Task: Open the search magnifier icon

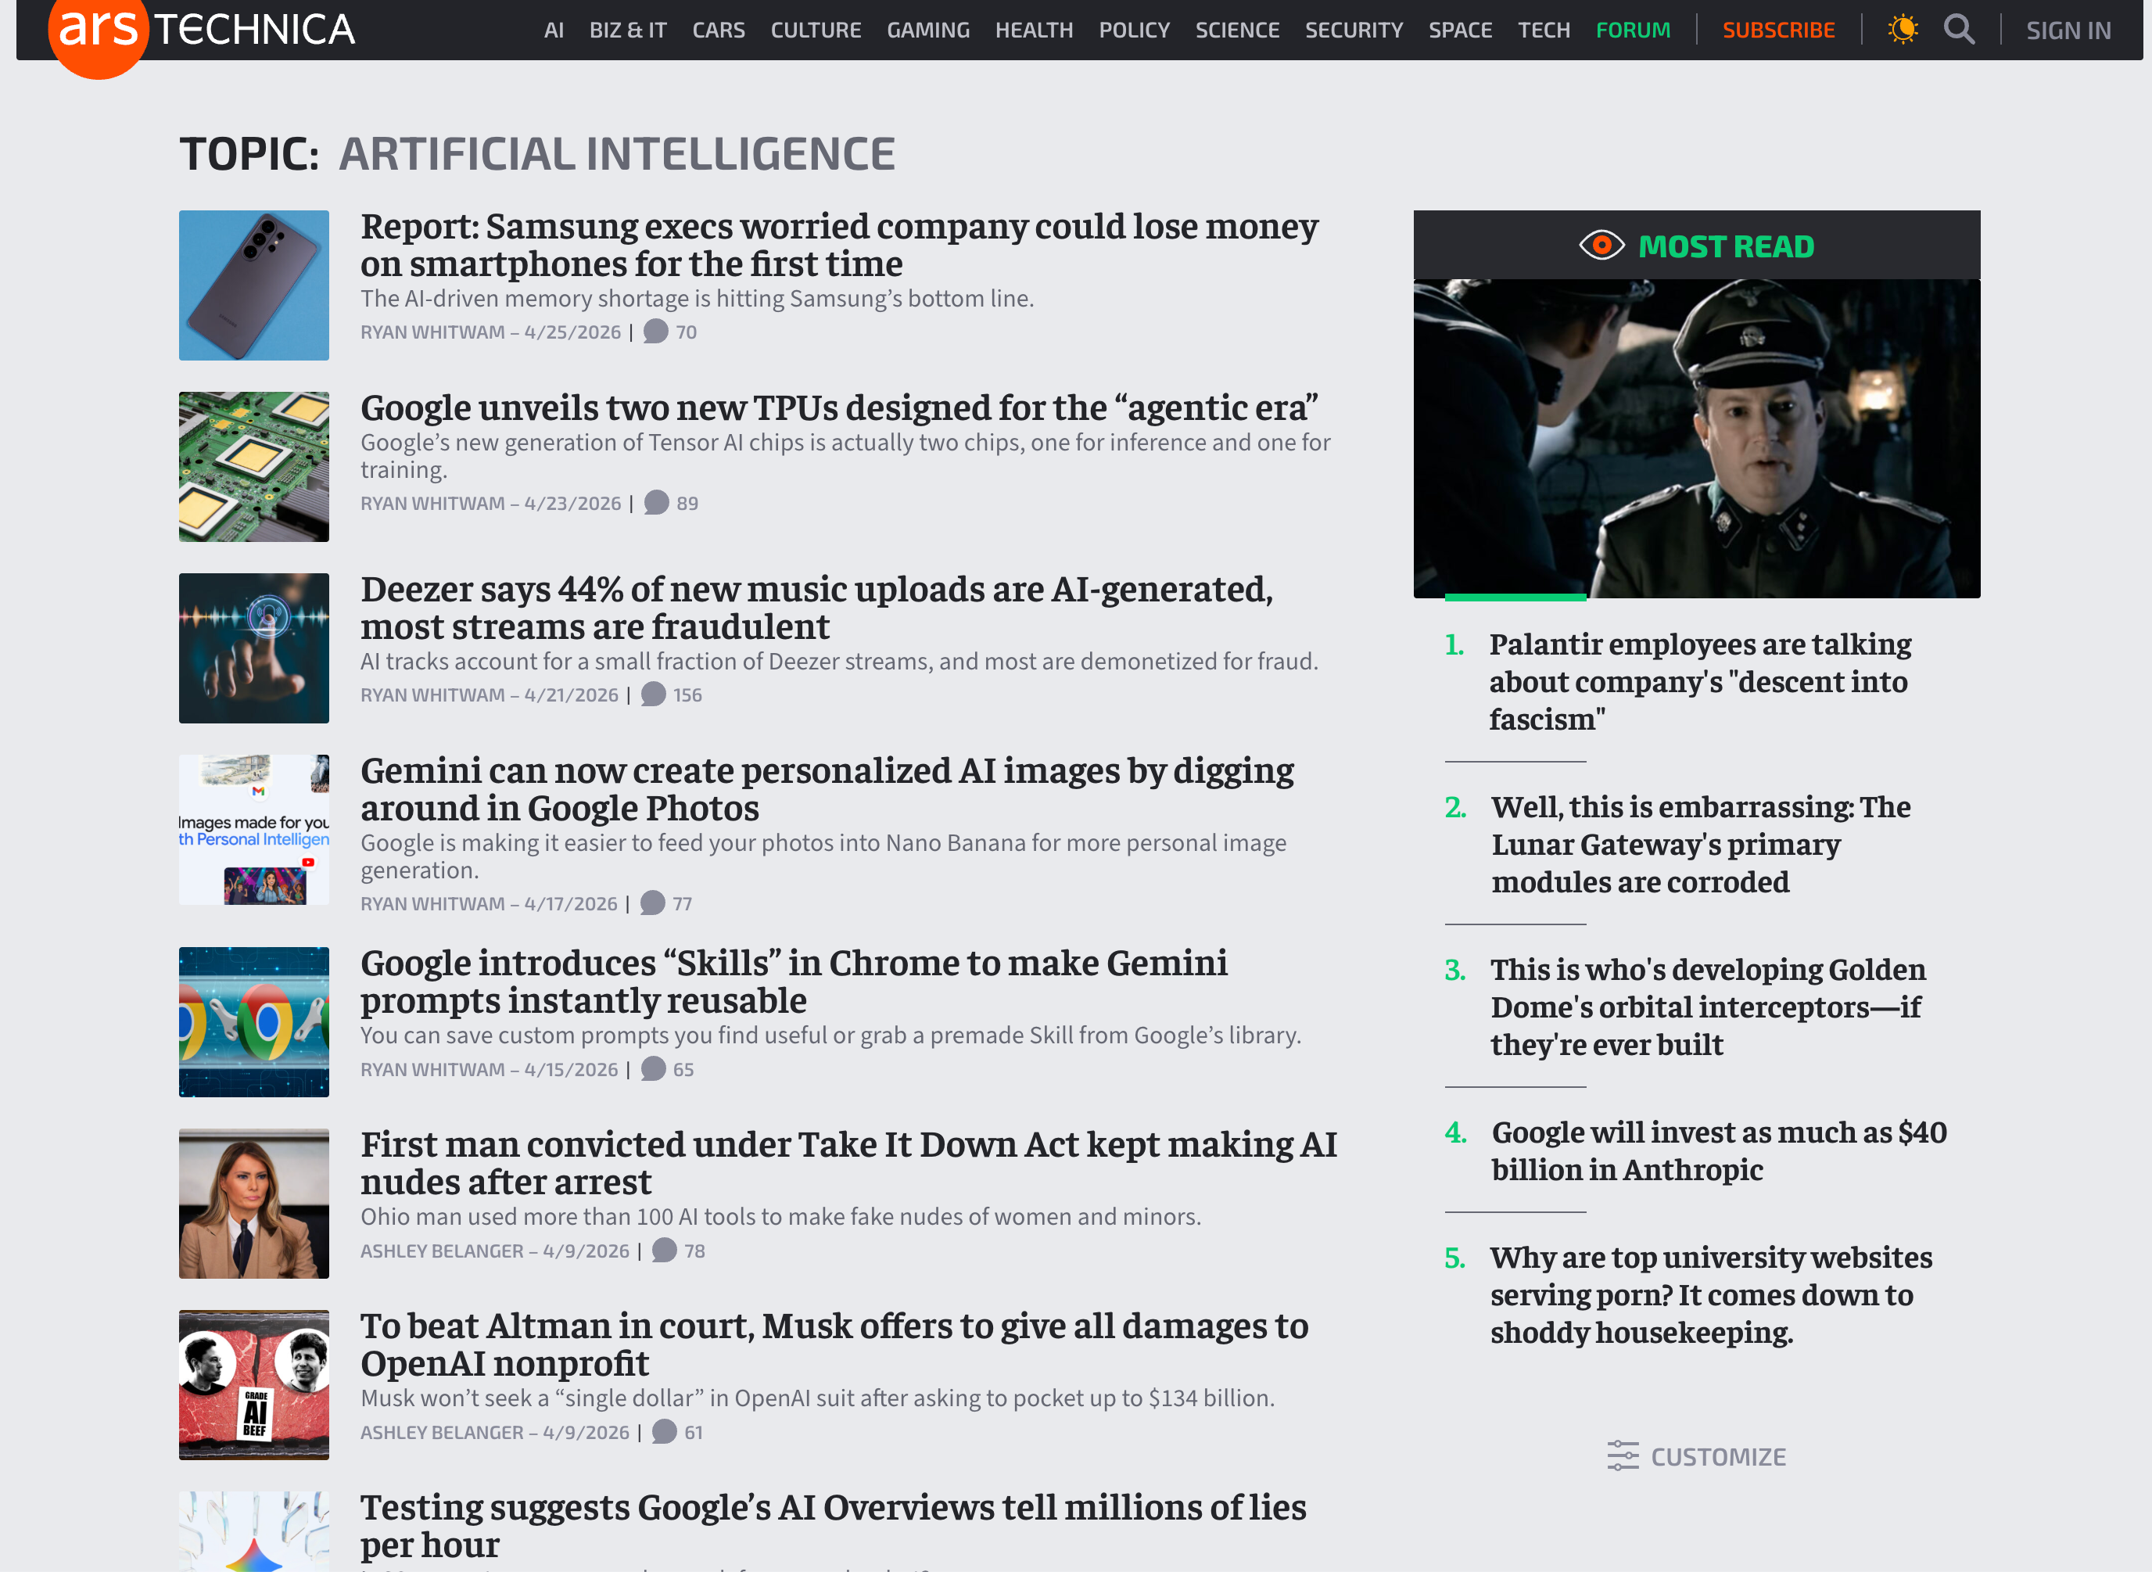Action: click(x=1959, y=30)
